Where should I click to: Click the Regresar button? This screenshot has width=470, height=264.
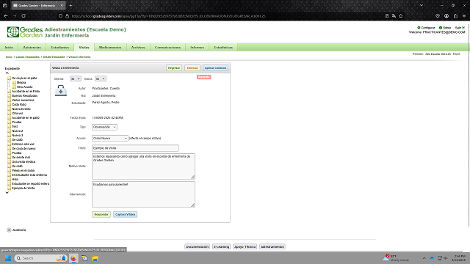click(174, 68)
